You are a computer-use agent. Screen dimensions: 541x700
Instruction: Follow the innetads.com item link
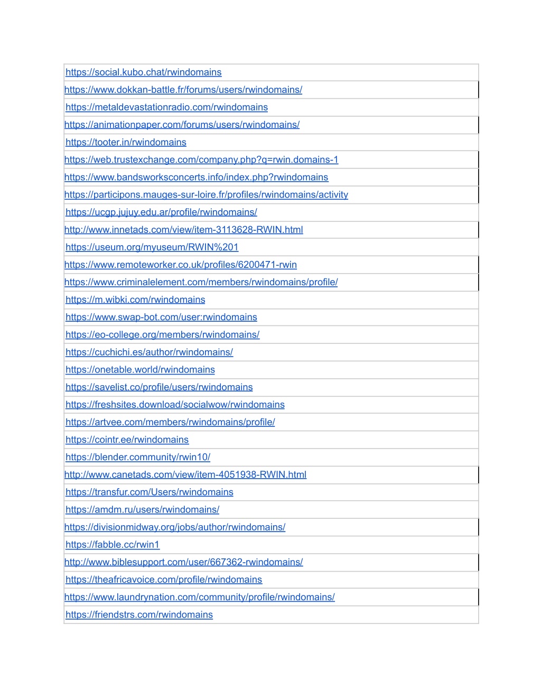(183, 230)
